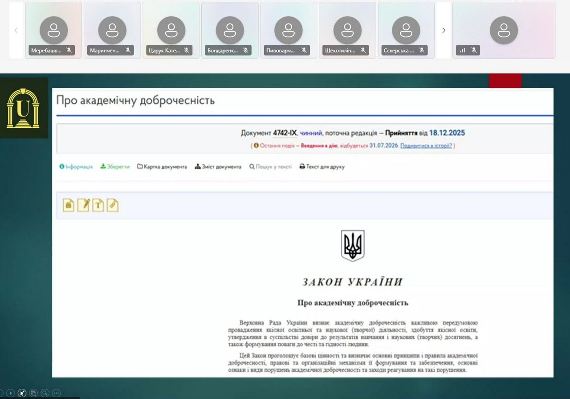
Task: Click the university arch logo with U
Action: tap(23, 108)
